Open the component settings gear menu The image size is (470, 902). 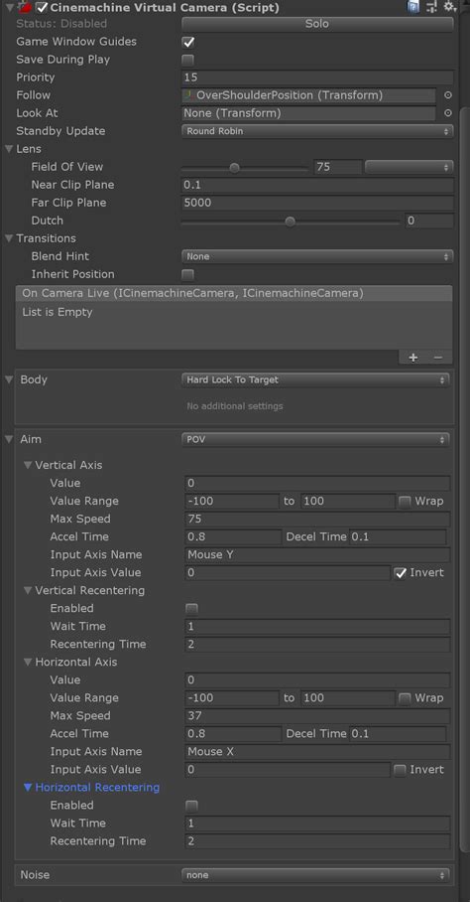tap(450, 7)
